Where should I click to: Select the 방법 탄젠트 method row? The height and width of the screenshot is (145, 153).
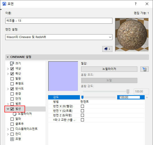96,102
